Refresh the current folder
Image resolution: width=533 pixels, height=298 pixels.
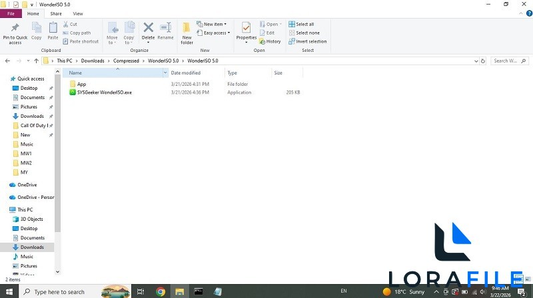pos(482,61)
